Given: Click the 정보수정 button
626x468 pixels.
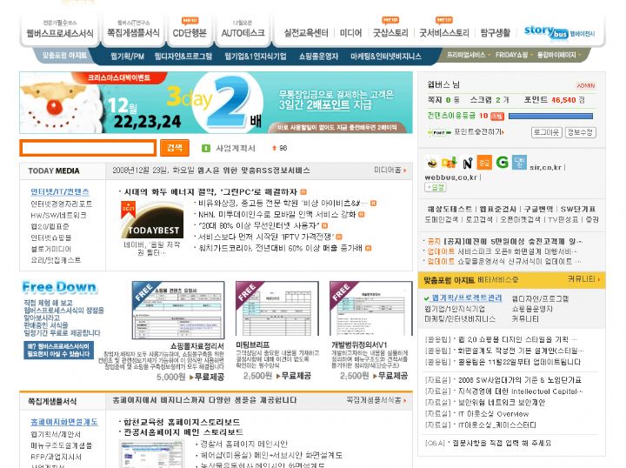Looking at the screenshot, I should pyautogui.click(x=581, y=132).
